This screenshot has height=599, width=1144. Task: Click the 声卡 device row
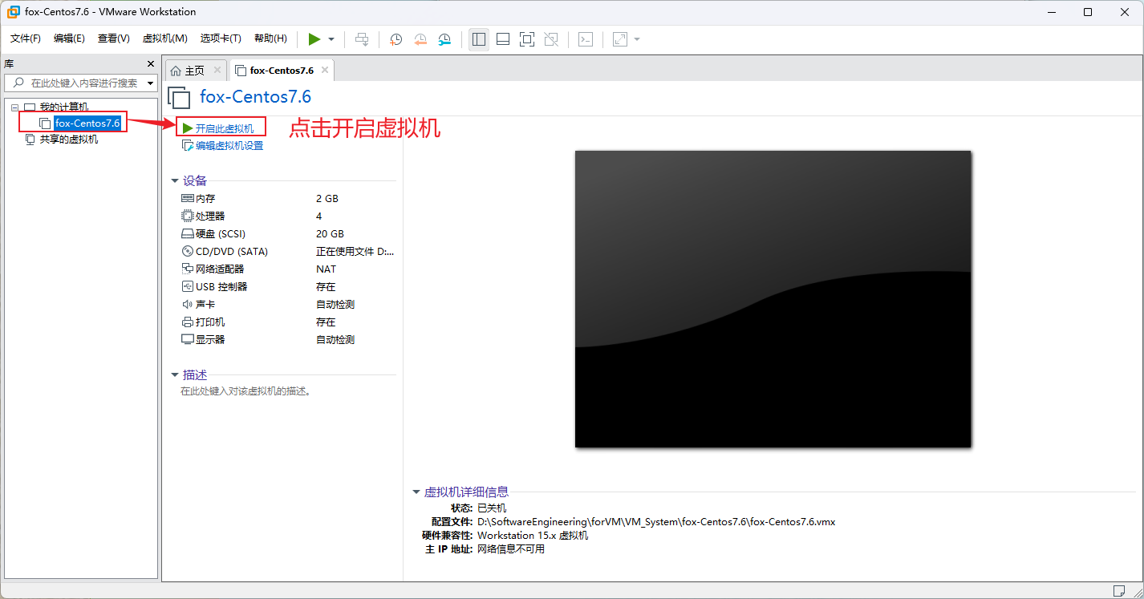[x=288, y=305]
